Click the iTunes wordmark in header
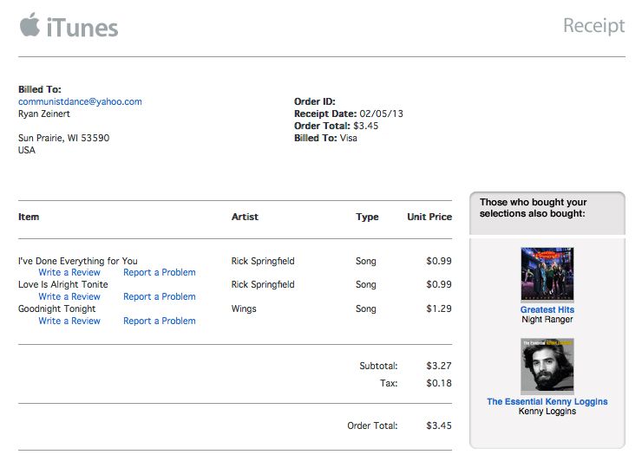 point(82,28)
